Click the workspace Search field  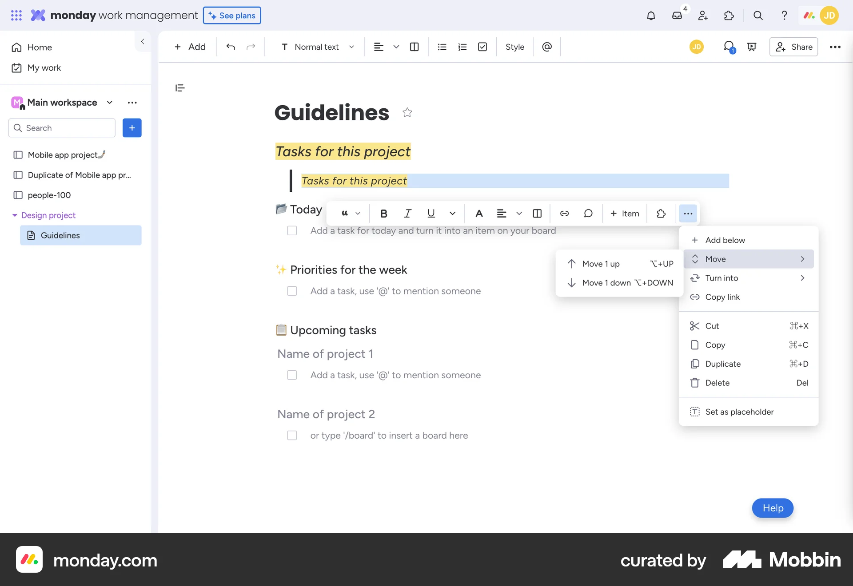pyautogui.click(x=62, y=128)
